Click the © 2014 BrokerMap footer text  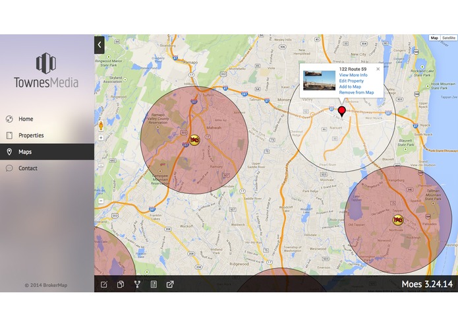pyautogui.click(x=46, y=285)
